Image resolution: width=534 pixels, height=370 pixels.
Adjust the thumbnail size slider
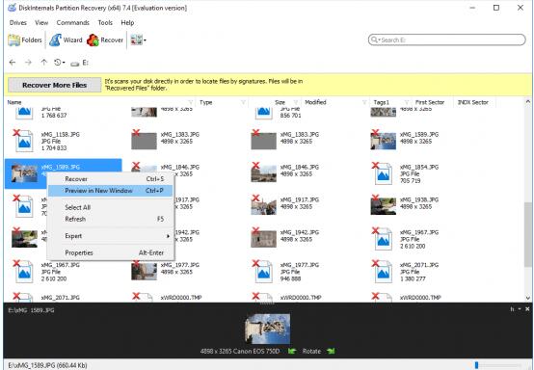tap(476, 365)
